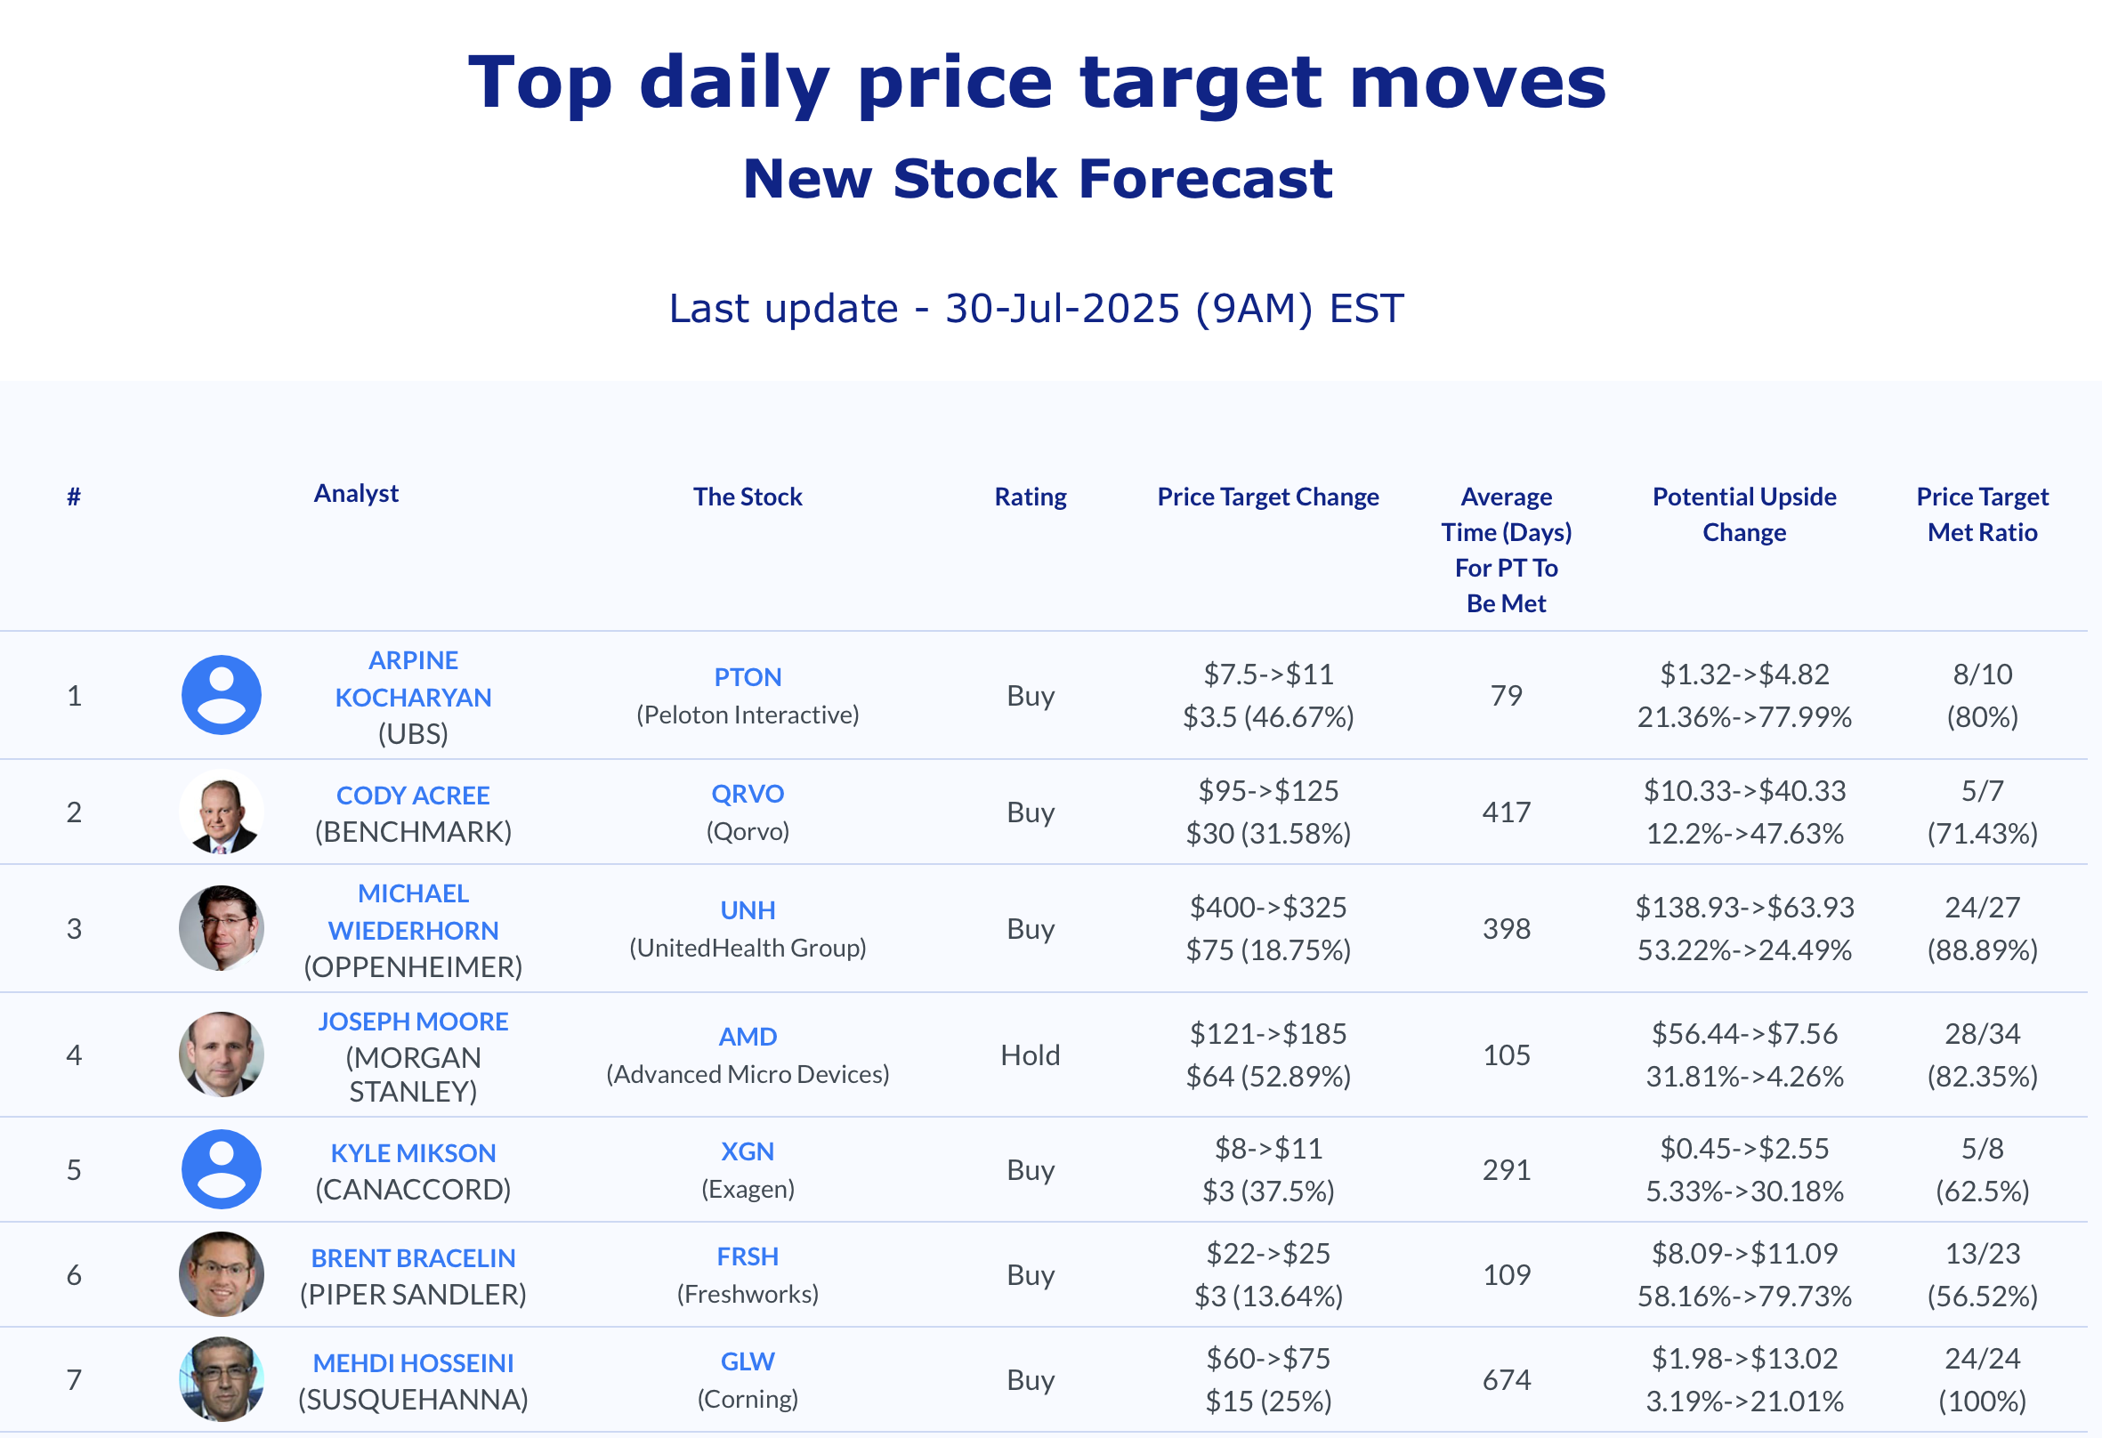2102x1438 pixels.
Task: Open the QRVO stock ticker link
Action: coord(748,794)
